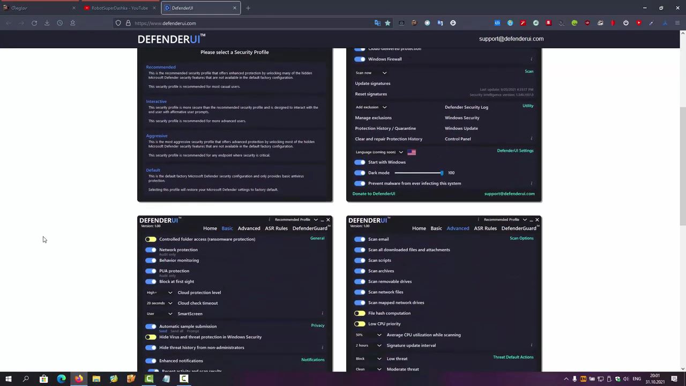Toggle the Windows Firewall switch
The width and height of the screenshot is (686, 386).
click(x=360, y=59)
